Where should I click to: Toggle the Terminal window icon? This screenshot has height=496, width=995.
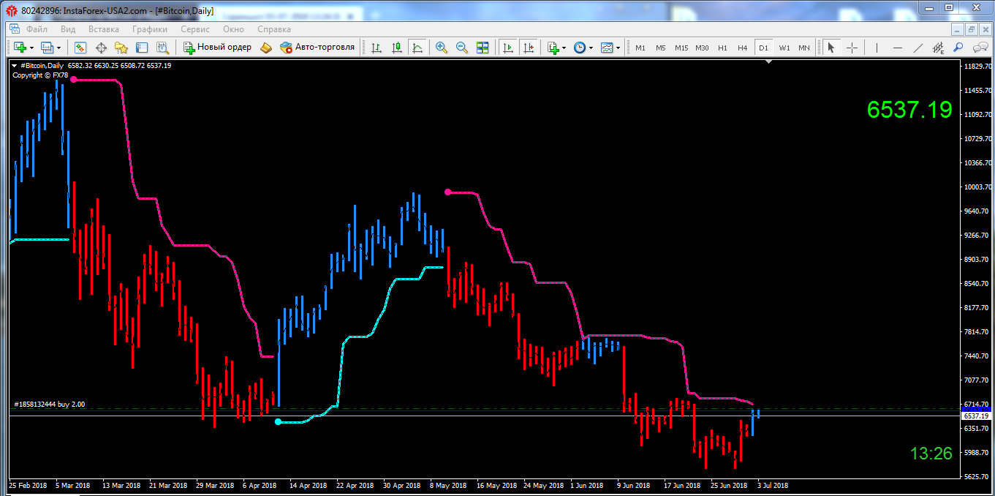pyautogui.click(x=142, y=48)
